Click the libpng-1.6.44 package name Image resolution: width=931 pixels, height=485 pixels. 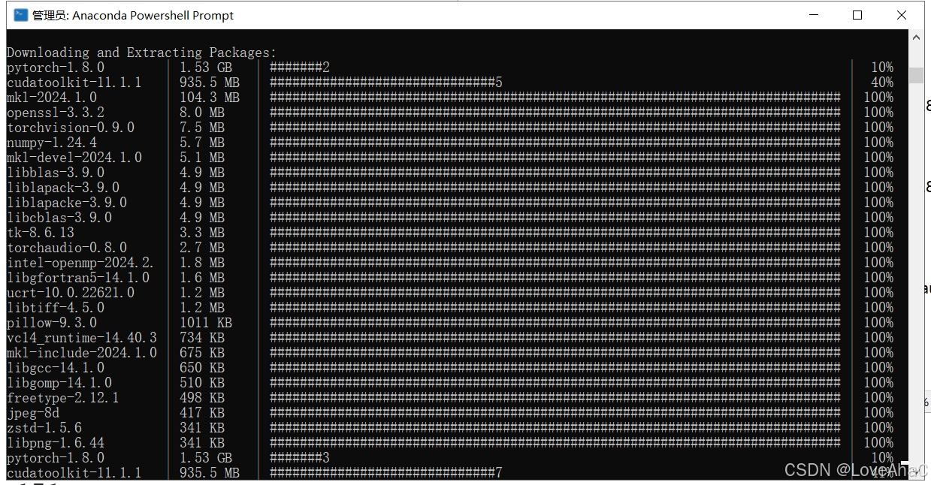pos(56,443)
